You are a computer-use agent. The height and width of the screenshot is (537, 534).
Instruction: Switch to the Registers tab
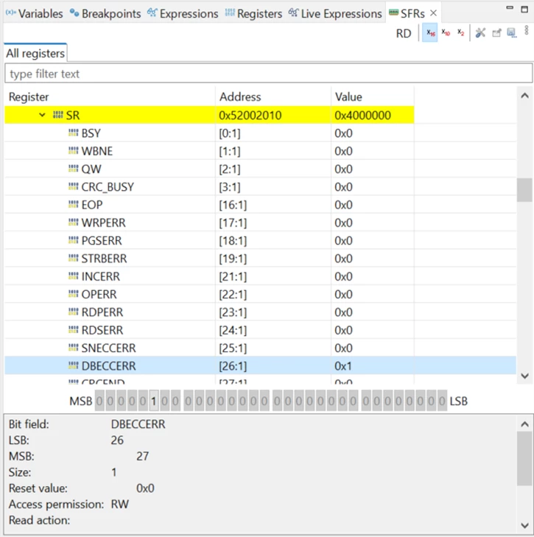[253, 13]
